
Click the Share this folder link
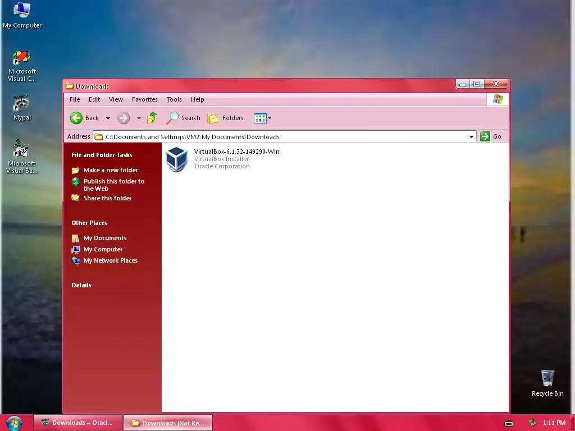coord(107,198)
